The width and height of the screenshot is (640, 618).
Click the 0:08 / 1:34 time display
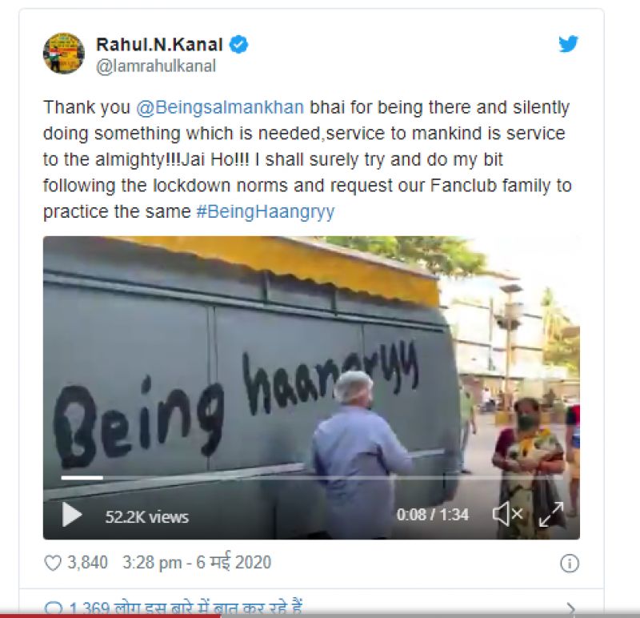[x=432, y=515]
